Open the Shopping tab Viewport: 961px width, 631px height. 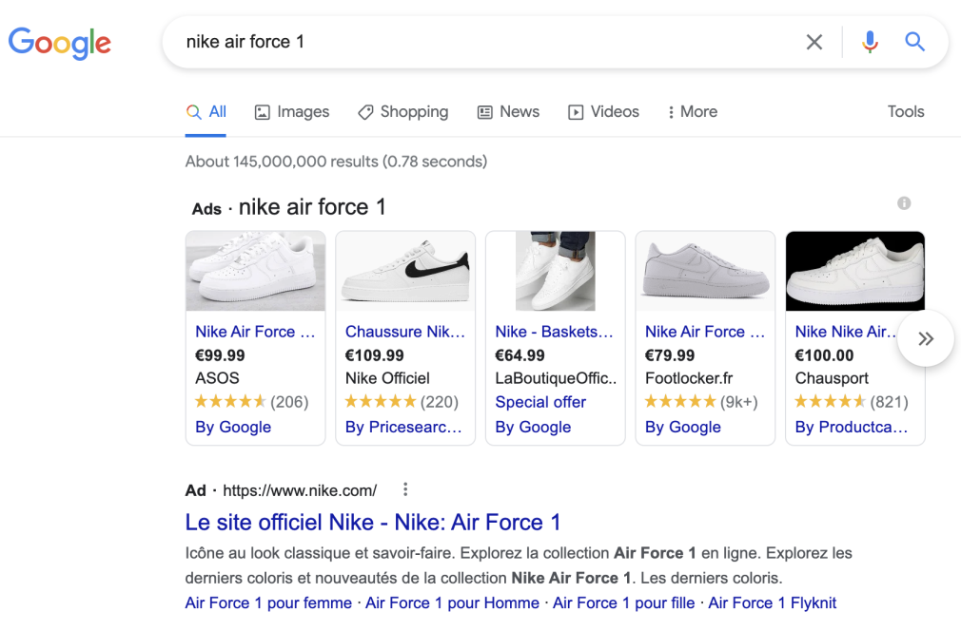pos(402,112)
